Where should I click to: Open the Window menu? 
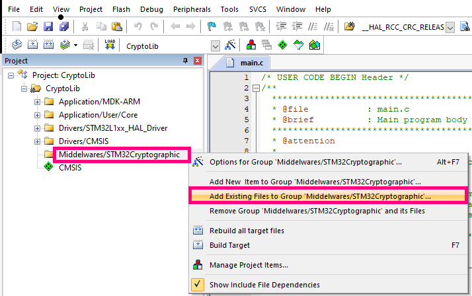[x=291, y=9]
